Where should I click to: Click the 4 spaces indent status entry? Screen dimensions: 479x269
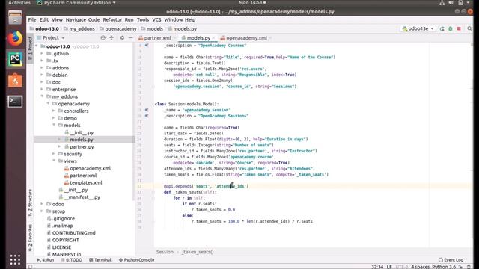pos(420,267)
